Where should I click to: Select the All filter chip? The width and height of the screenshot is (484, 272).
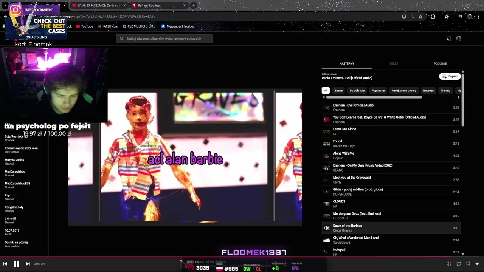pyautogui.click(x=326, y=91)
